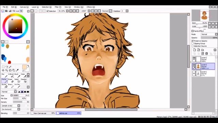Image resolution: width=218 pixels, height=123 pixels.
Task: Activate the eyedropper color picker tool
Action: (17, 70)
